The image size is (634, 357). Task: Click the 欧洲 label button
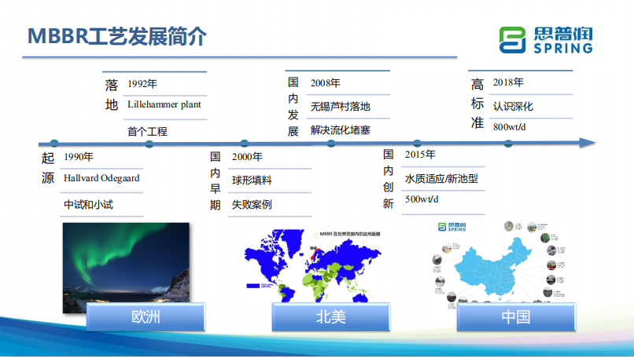coord(146,317)
